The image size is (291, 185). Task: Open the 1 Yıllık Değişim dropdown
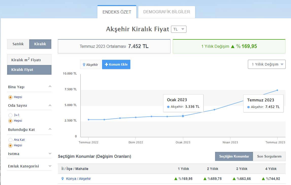tap(266, 64)
